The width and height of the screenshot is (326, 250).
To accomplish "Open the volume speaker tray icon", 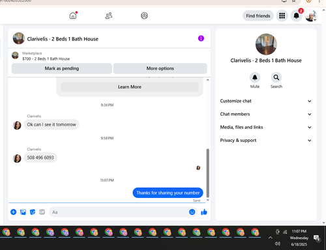I will pos(278,243).
